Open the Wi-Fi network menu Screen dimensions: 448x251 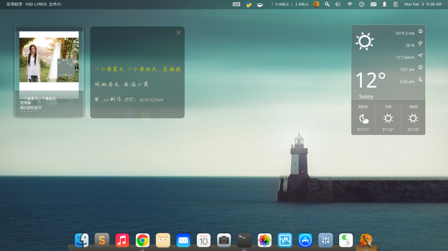pyautogui.click(x=350, y=4)
